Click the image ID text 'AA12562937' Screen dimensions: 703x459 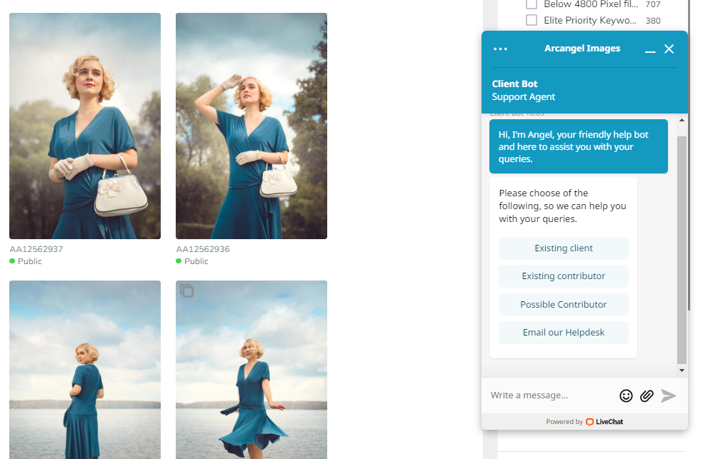pos(36,249)
